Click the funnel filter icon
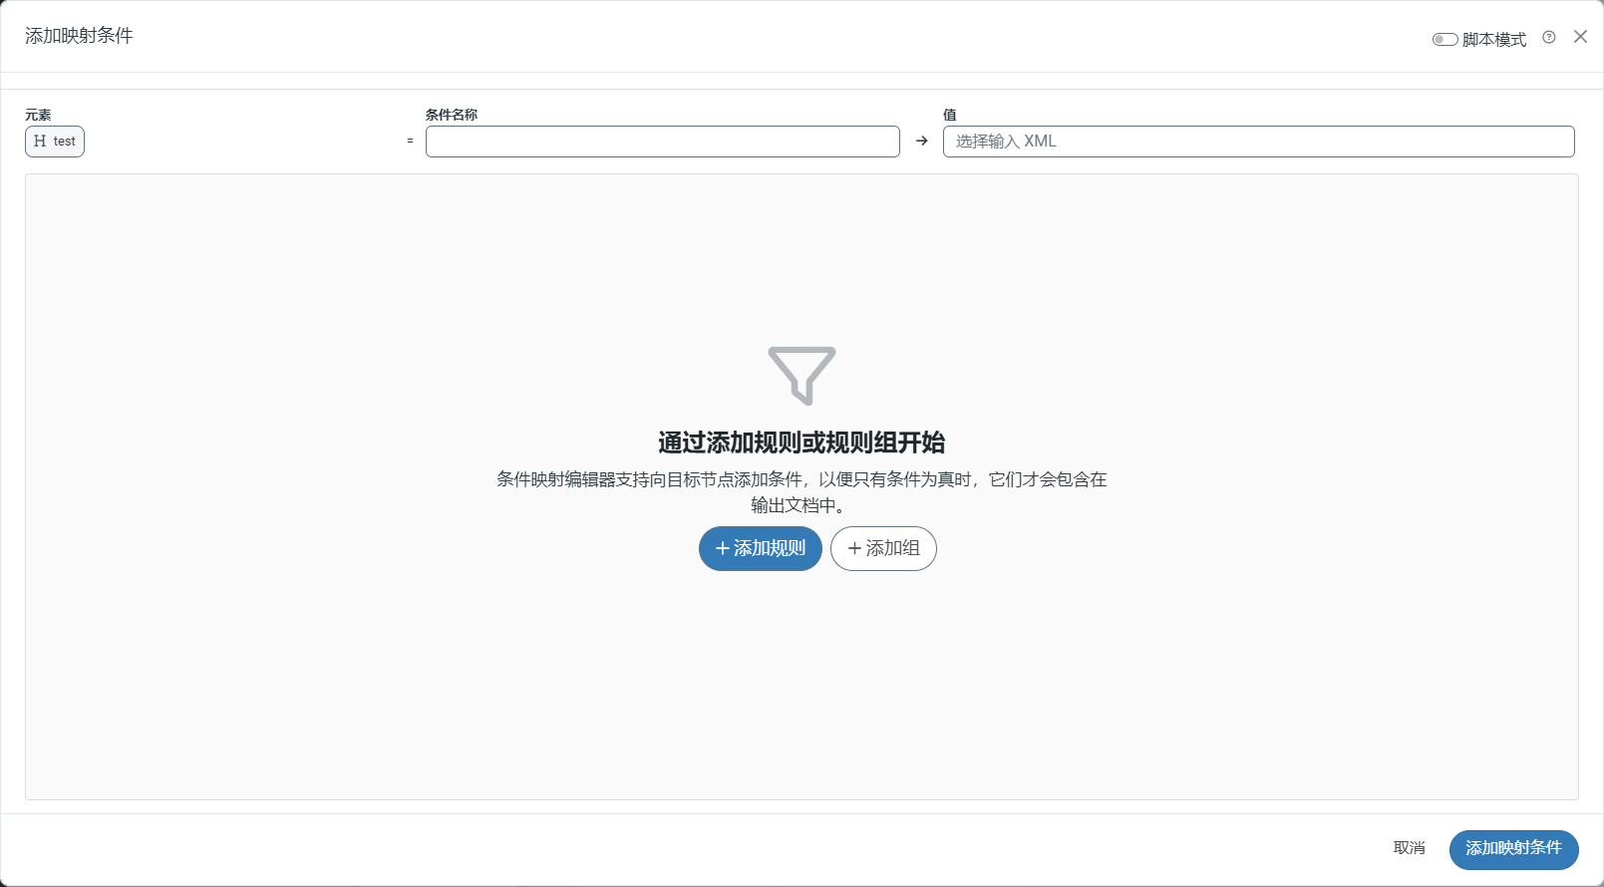 tap(802, 376)
